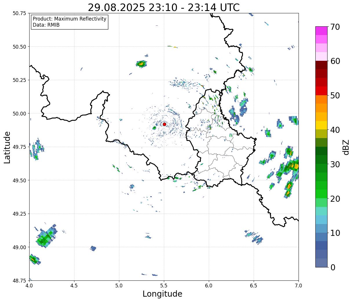This screenshot has width=353, height=301.
Task: Click the longitude tick label '6.5'
Action: tap(254, 286)
